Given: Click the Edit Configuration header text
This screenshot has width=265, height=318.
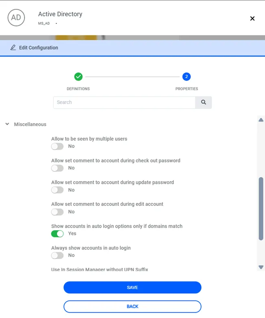Looking at the screenshot, I should (39, 48).
